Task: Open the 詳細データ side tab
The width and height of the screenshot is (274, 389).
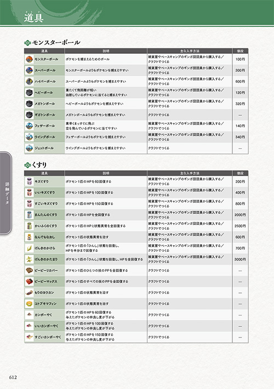Action: (x=5, y=193)
